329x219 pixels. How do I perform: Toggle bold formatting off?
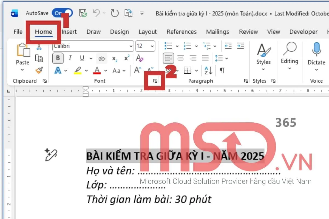(x=58, y=58)
